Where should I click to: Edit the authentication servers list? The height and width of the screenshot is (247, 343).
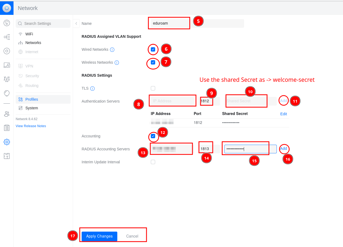[x=284, y=114]
